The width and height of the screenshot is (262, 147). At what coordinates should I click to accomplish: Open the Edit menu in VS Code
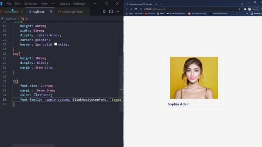pyautogui.click(x=18, y=4)
